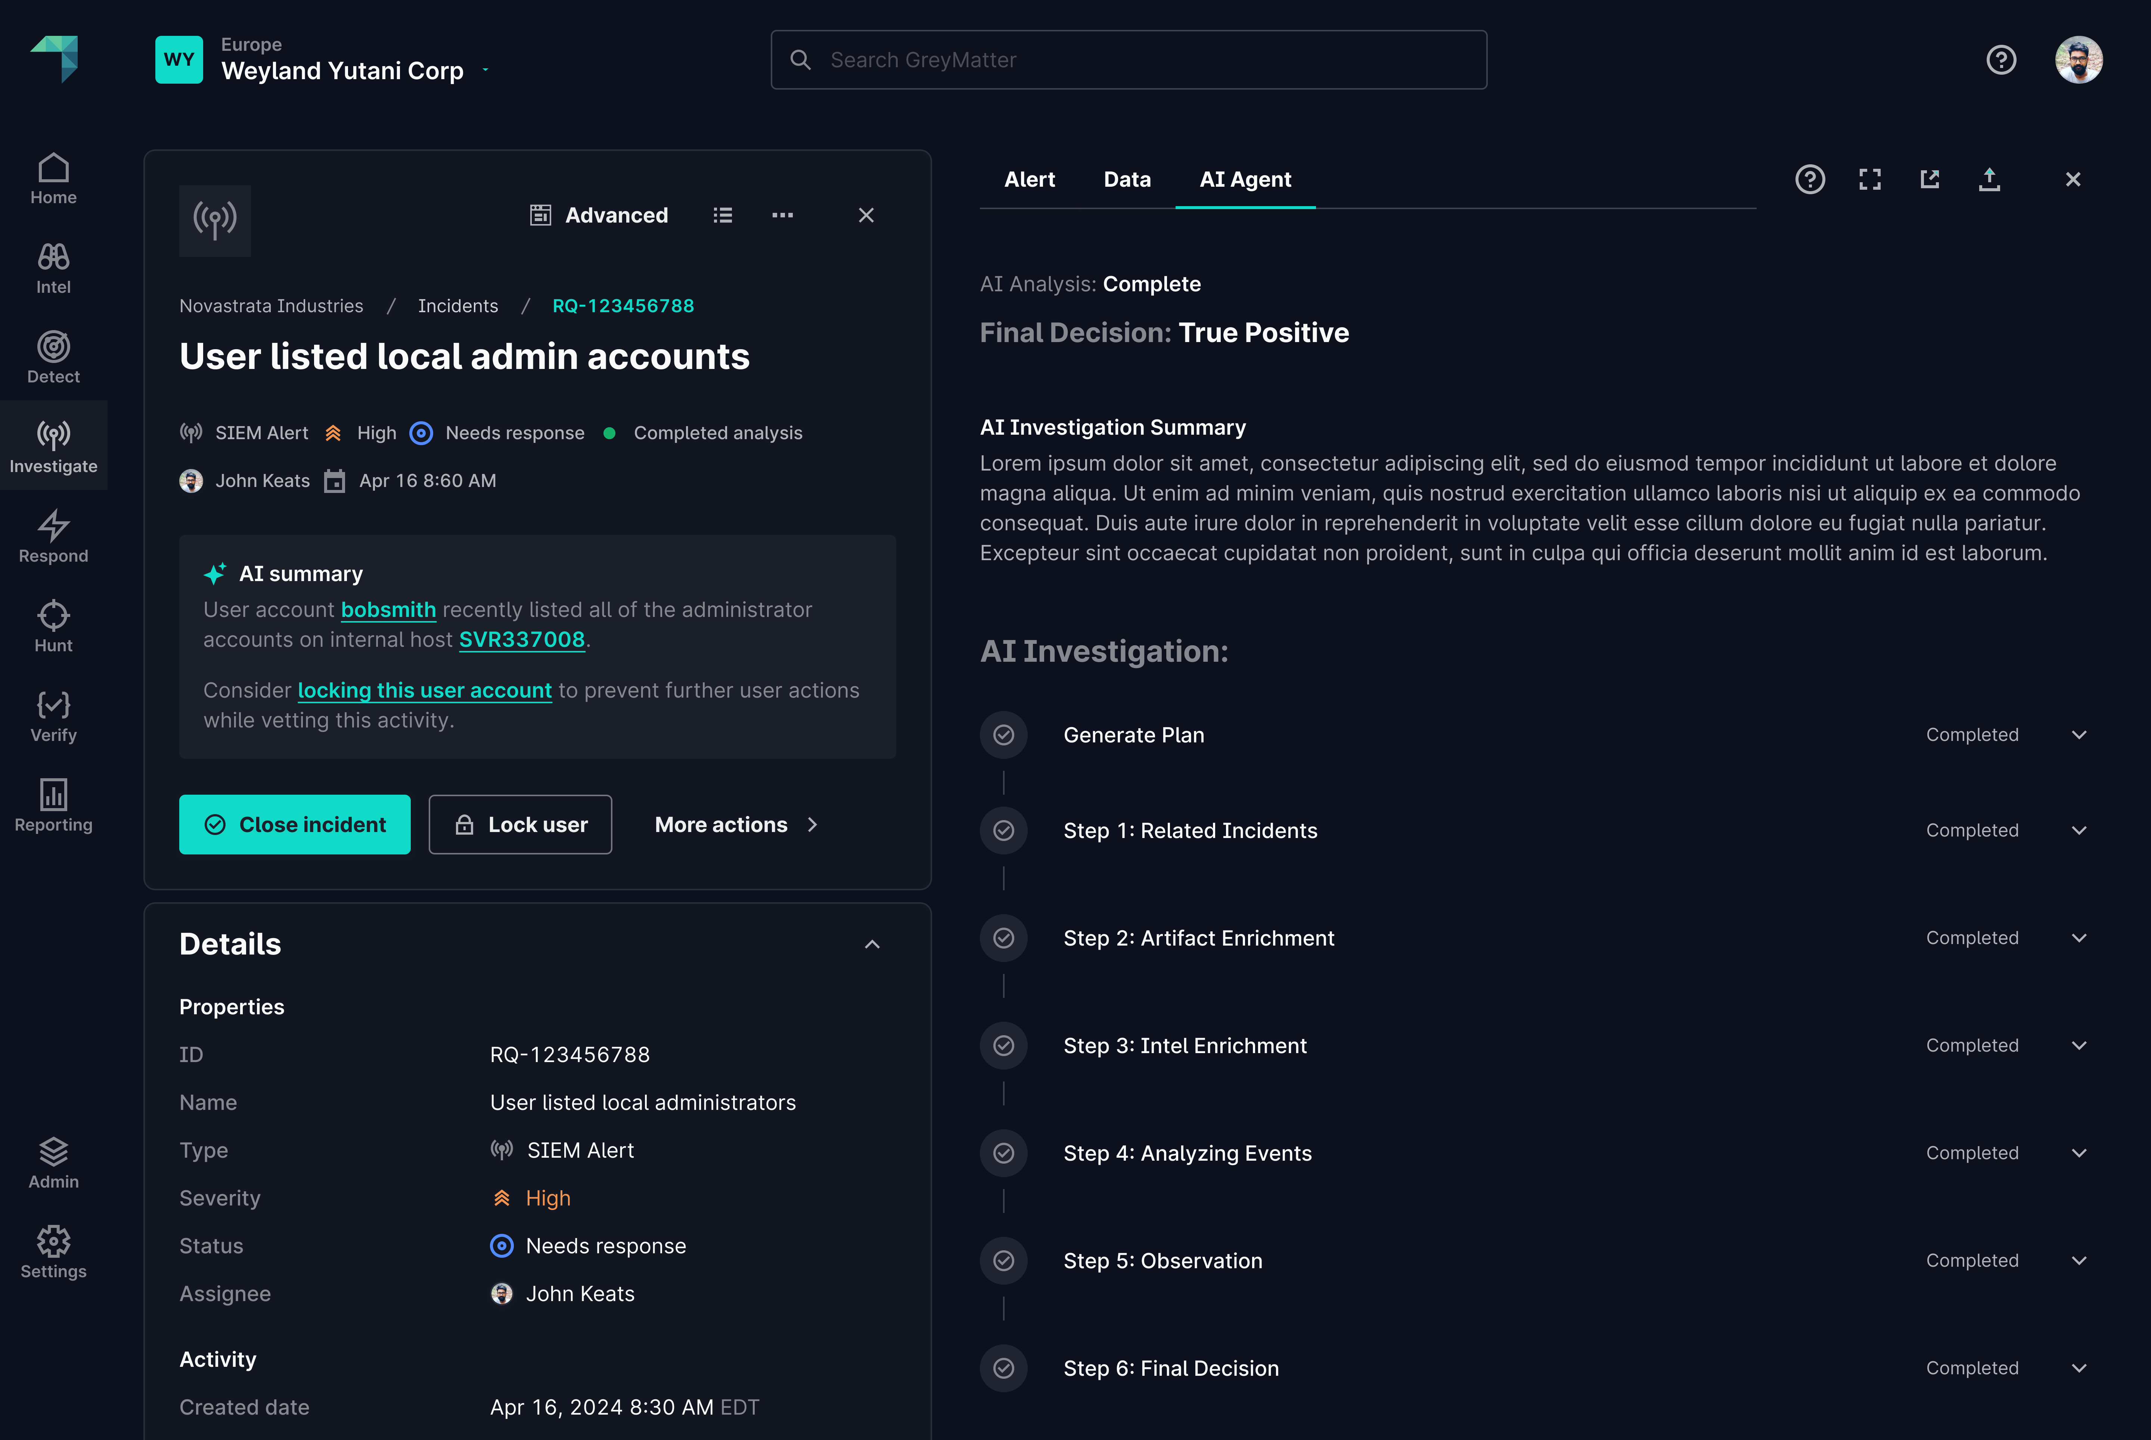This screenshot has height=1440, width=2151.
Task: Click the fullscreen expand icon
Action: pyautogui.click(x=1870, y=179)
